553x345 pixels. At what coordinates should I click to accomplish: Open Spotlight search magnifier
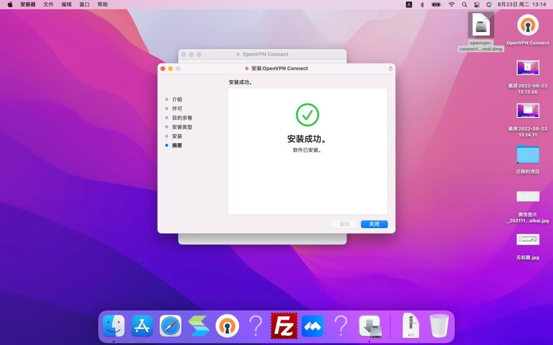point(464,4)
